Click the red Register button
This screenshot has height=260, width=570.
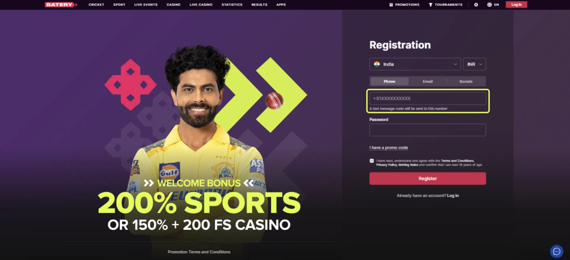427,178
